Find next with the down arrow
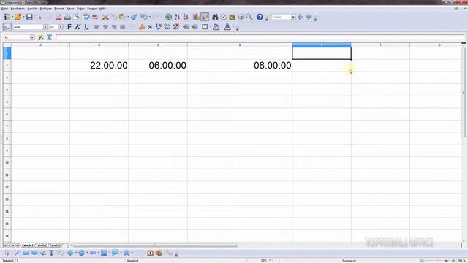The width and height of the screenshot is (468, 263). [x=300, y=17]
